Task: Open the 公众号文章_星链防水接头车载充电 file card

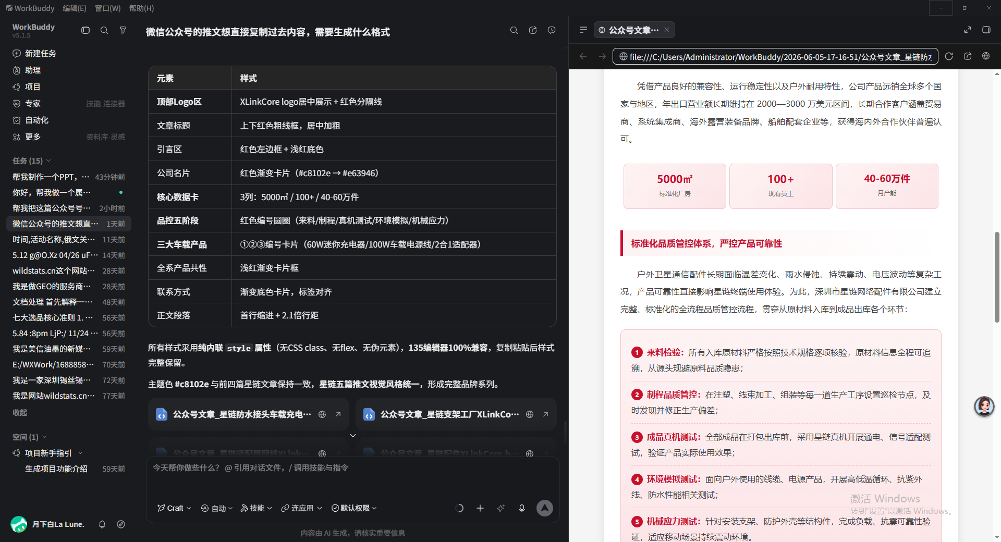Action: 248,414
